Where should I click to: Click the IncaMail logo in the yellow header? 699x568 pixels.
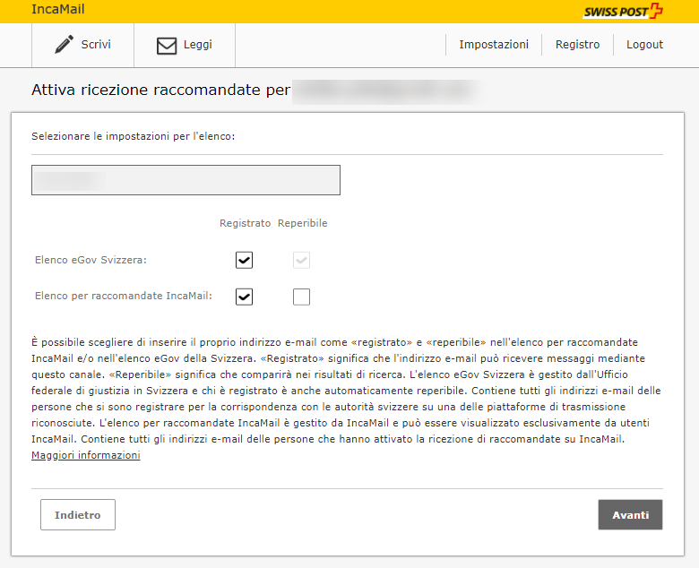coord(58,10)
